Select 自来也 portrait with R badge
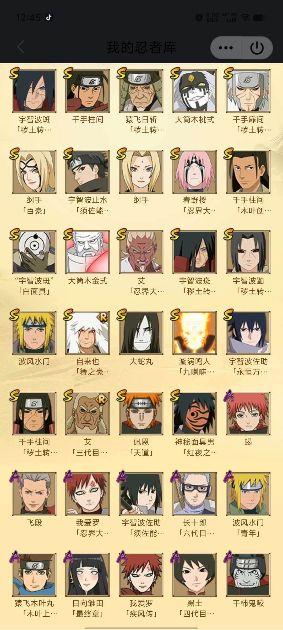Viewport: 283px width, 630px height. (88, 333)
